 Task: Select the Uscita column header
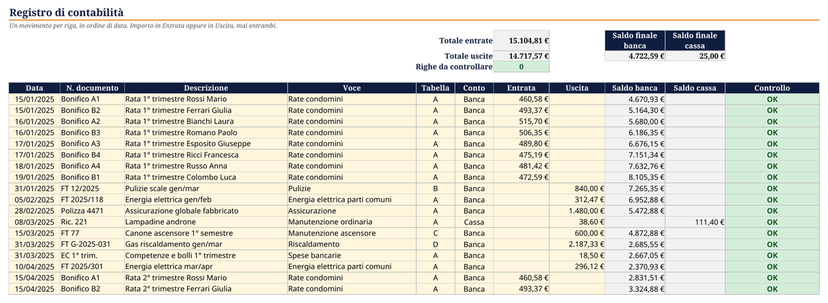coord(577,88)
